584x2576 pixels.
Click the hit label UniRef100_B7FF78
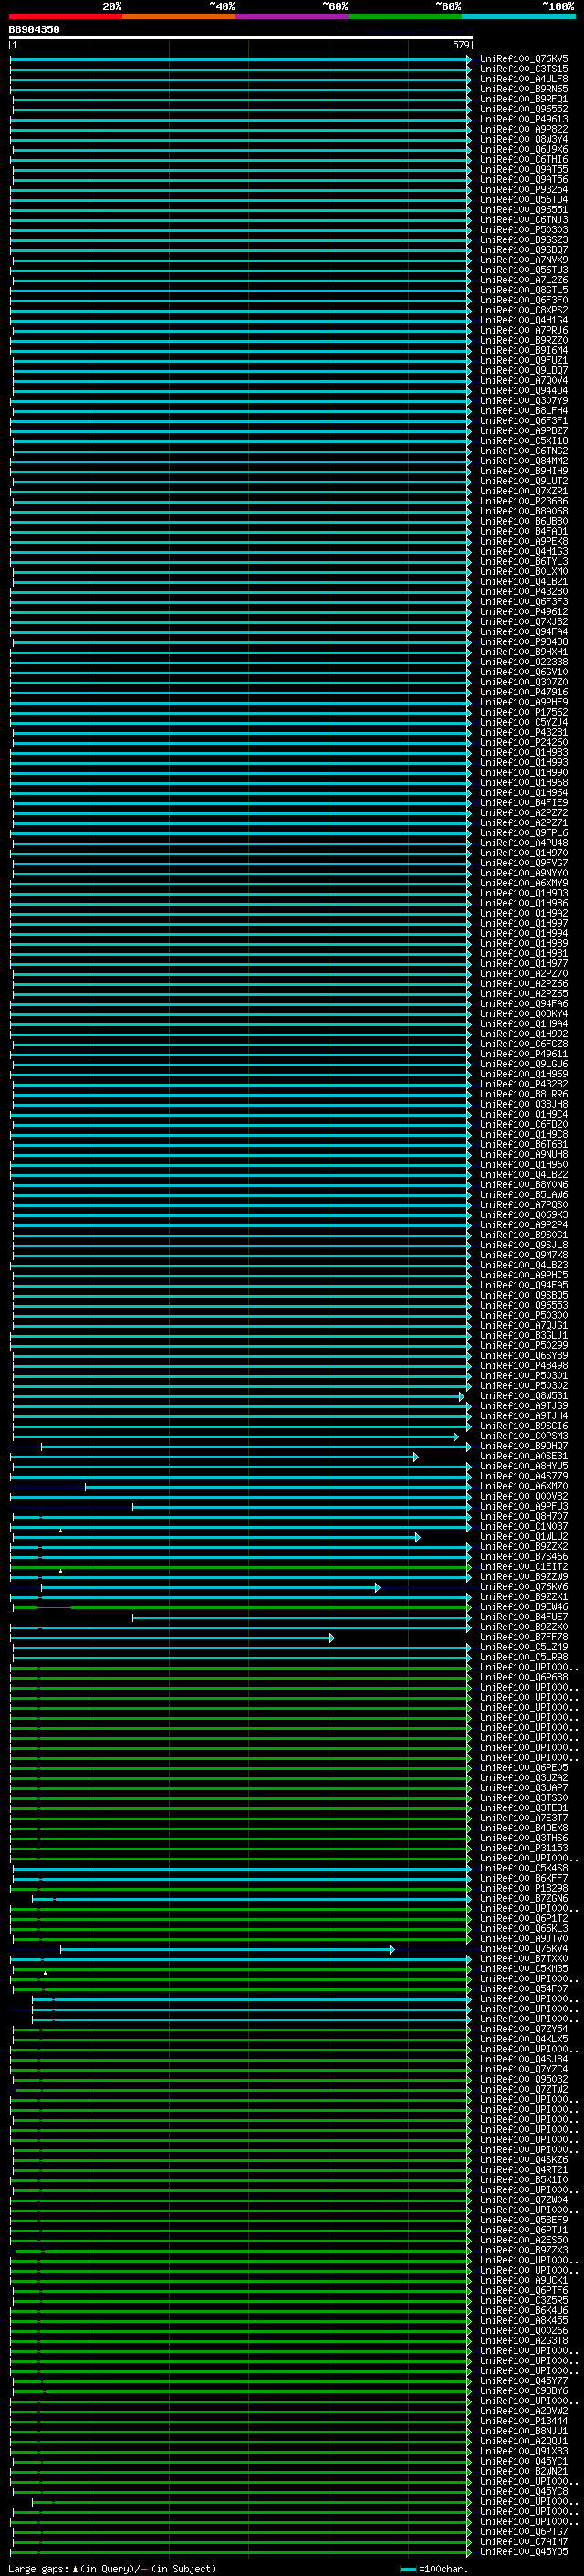pyautogui.click(x=524, y=1637)
